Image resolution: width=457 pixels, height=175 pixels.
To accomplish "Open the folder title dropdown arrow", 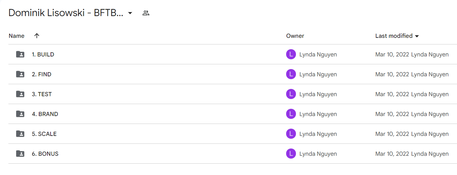I will (130, 13).
